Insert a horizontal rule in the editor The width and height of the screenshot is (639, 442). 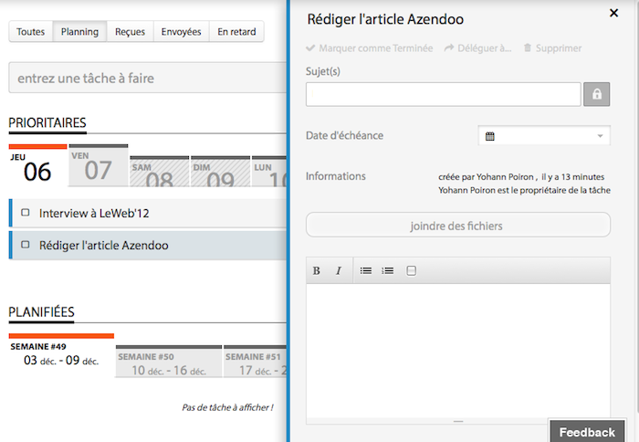pyautogui.click(x=411, y=270)
